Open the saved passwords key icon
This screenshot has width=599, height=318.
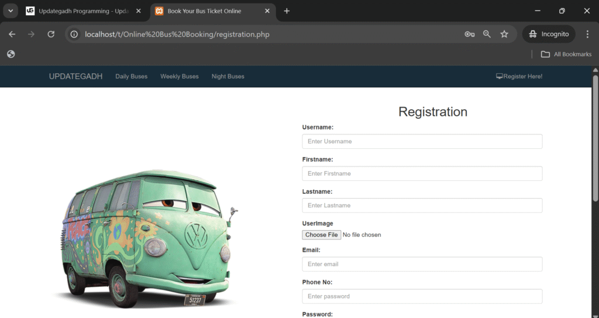(470, 34)
